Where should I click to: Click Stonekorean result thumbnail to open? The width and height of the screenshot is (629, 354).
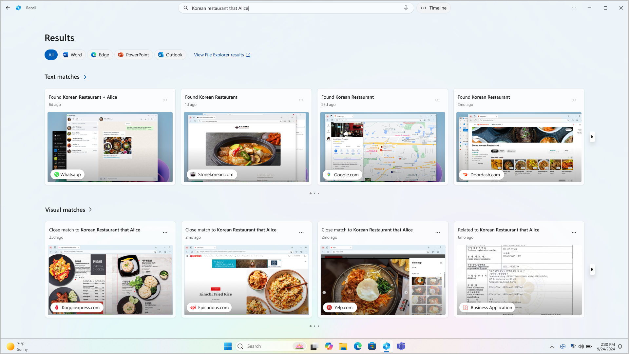[x=246, y=147]
